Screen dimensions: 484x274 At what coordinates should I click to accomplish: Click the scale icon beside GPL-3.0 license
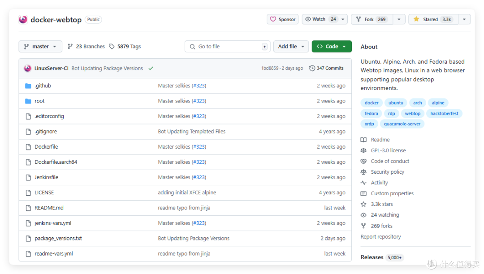coord(363,150)
